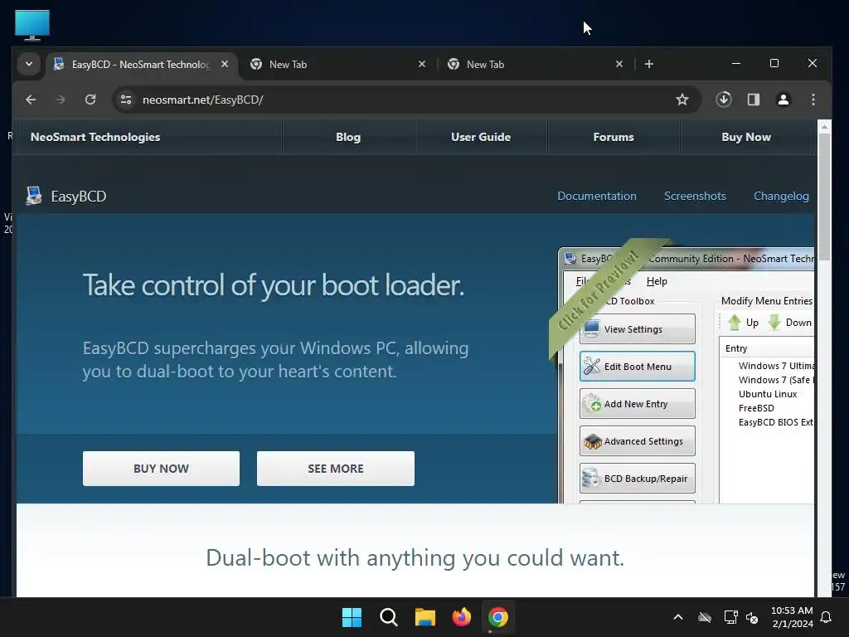The image size is (849, 637).
Task: Click the scrollbar up arrow
Action: coord(824,127)
